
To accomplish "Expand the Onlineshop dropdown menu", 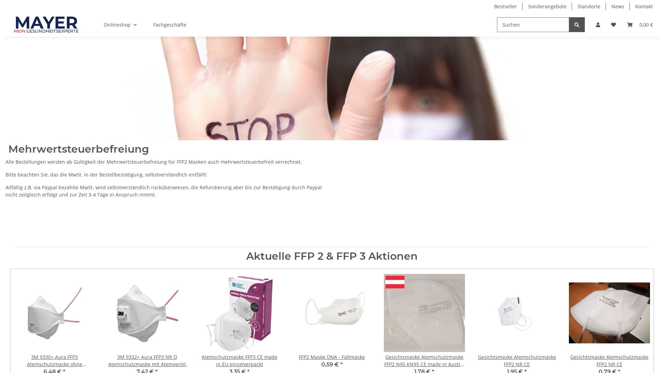I will coord(120,25).
